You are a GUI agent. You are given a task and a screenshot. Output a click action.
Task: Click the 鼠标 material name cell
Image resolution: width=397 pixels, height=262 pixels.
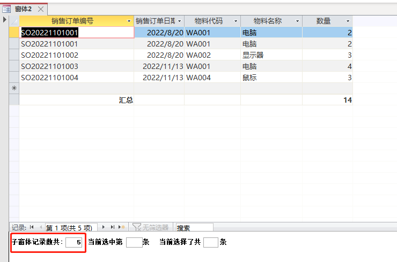pos(271,78)
